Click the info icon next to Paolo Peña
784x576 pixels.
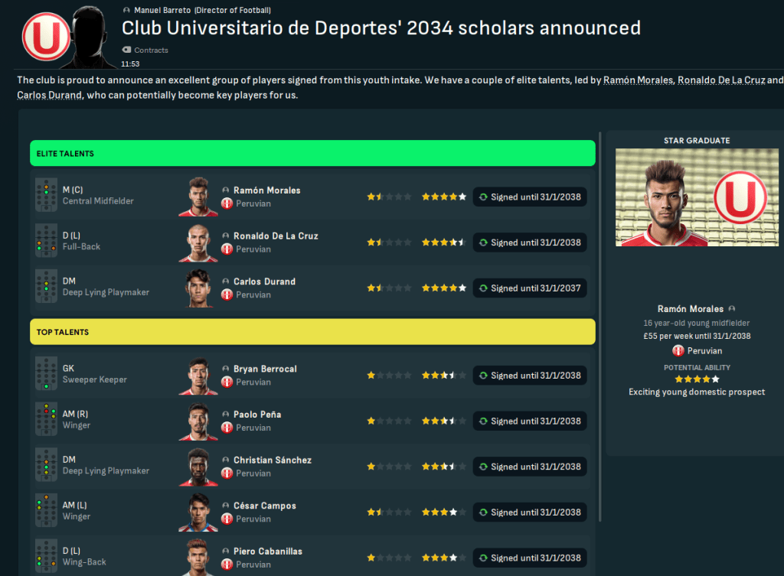pos(226,415)
